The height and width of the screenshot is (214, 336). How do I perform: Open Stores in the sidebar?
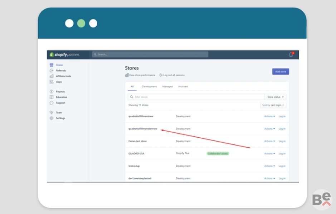[59, 65]
